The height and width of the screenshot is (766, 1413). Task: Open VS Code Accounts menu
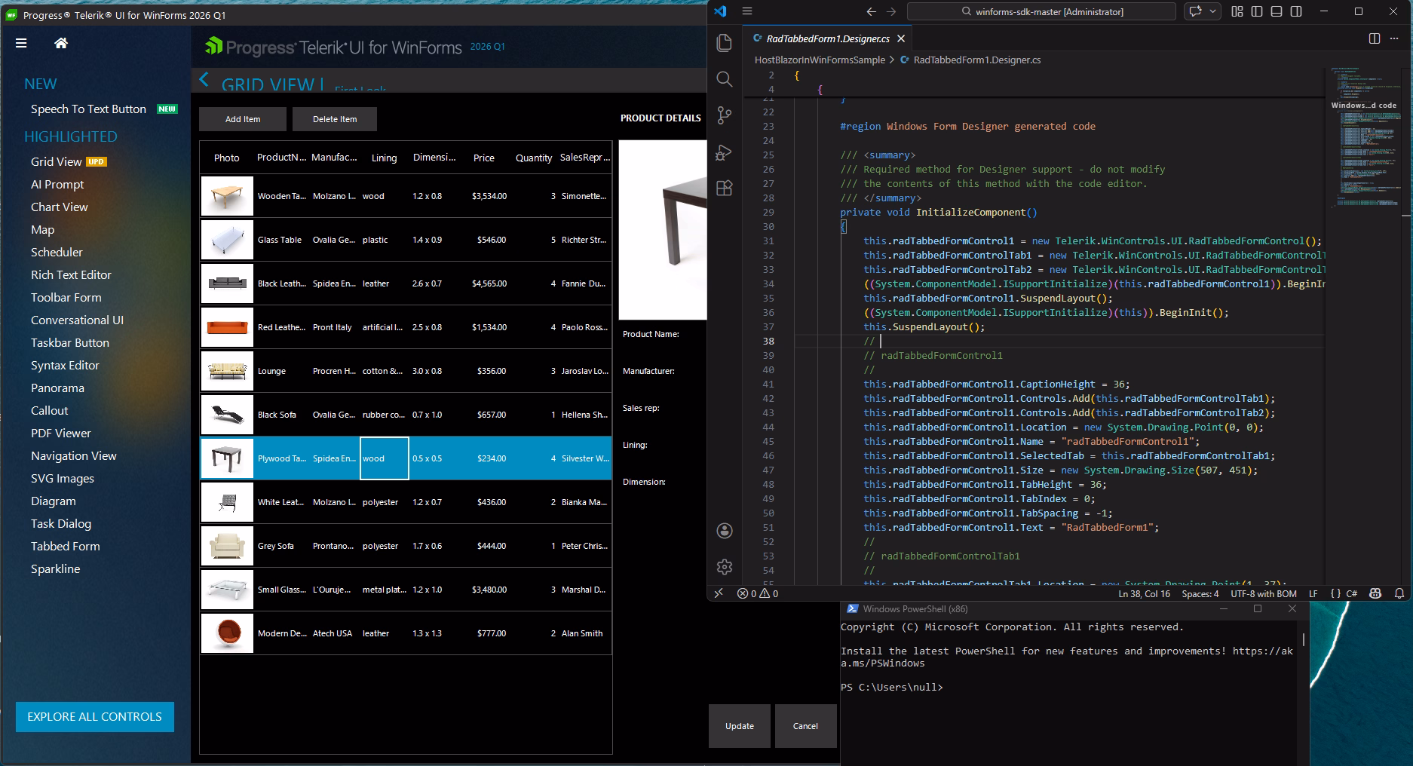(725, 531)
